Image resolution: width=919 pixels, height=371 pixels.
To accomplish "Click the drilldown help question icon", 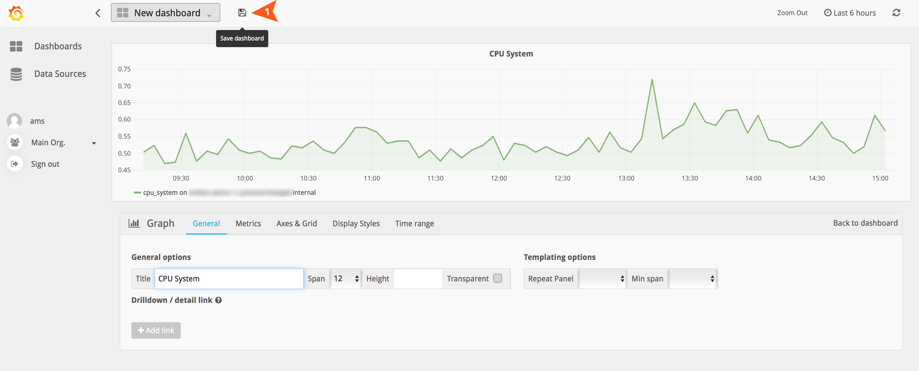I will [218, 300].
